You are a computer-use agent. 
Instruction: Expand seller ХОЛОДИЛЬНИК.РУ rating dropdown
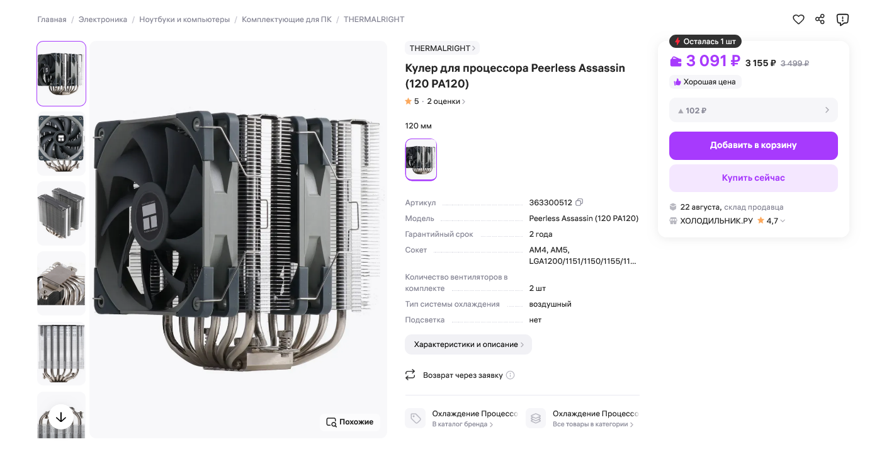[x=783, y=221]
